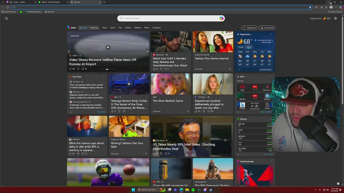Select the Following feed tab
The width and height of the screenshot is (344, 193).
(x=94, y=28)
